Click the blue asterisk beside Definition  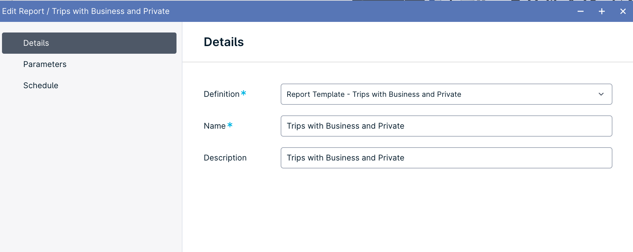point(244,93)
